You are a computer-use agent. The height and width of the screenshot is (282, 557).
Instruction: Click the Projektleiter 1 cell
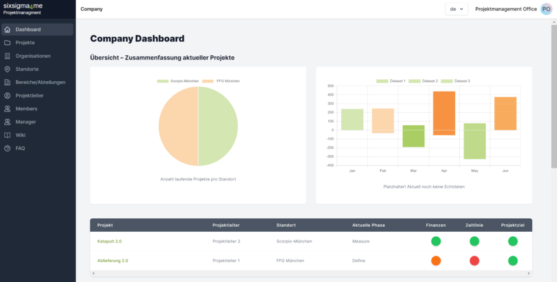click(226, 260)
